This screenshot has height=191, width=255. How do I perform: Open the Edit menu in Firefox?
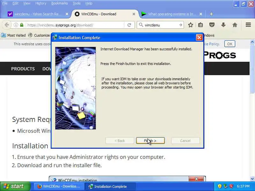[15, 3]
